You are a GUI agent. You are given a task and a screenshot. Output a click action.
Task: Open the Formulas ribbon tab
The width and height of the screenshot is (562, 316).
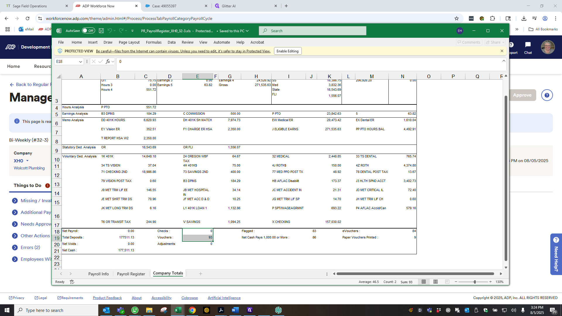[x=154, y=42]
